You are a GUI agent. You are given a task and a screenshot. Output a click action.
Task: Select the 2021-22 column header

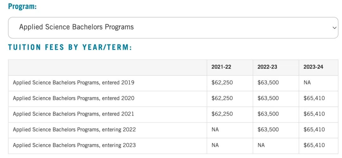pyautogui.click(x=221, y=67)
